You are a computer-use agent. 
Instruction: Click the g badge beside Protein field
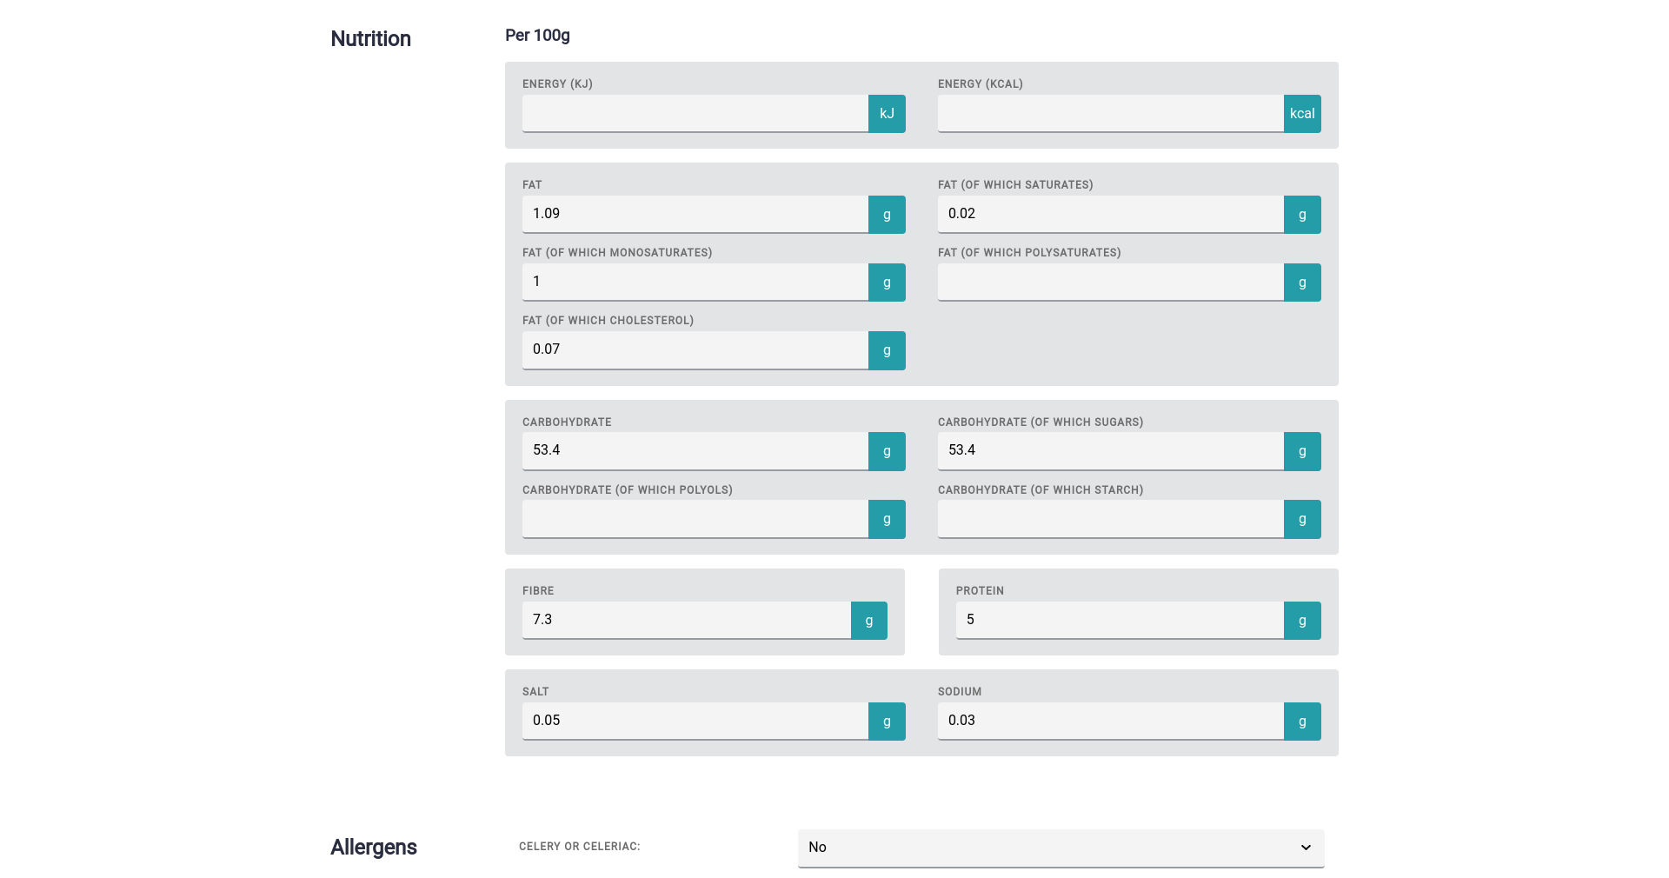pos(1302,621)
